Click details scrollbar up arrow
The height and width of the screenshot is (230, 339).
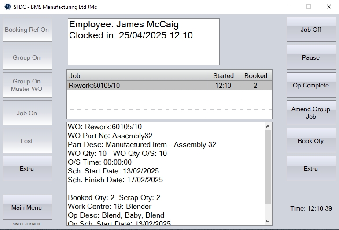pyautogui.click(x=268, y=127)
